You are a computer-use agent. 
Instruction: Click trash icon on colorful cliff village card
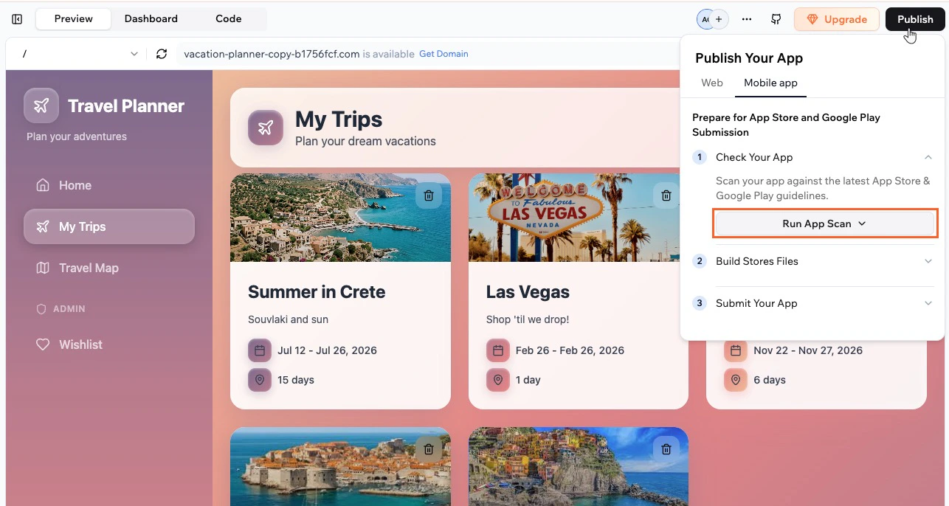point(666,448)
